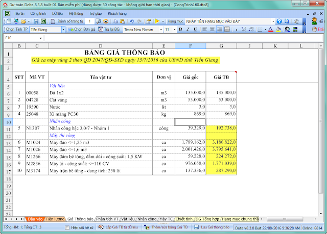This screenshot has height=234, width=327.
Task: Click Lưu Giá thông báo button
Action: 212,227
